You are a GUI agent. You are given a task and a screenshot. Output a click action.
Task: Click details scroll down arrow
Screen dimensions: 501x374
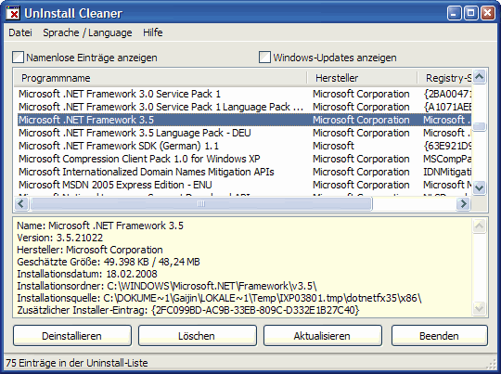480,308
